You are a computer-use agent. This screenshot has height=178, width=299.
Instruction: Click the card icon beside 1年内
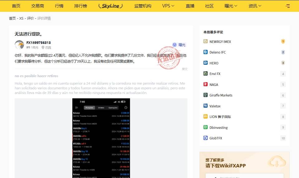pyautogui.click(x=28, y=47)
